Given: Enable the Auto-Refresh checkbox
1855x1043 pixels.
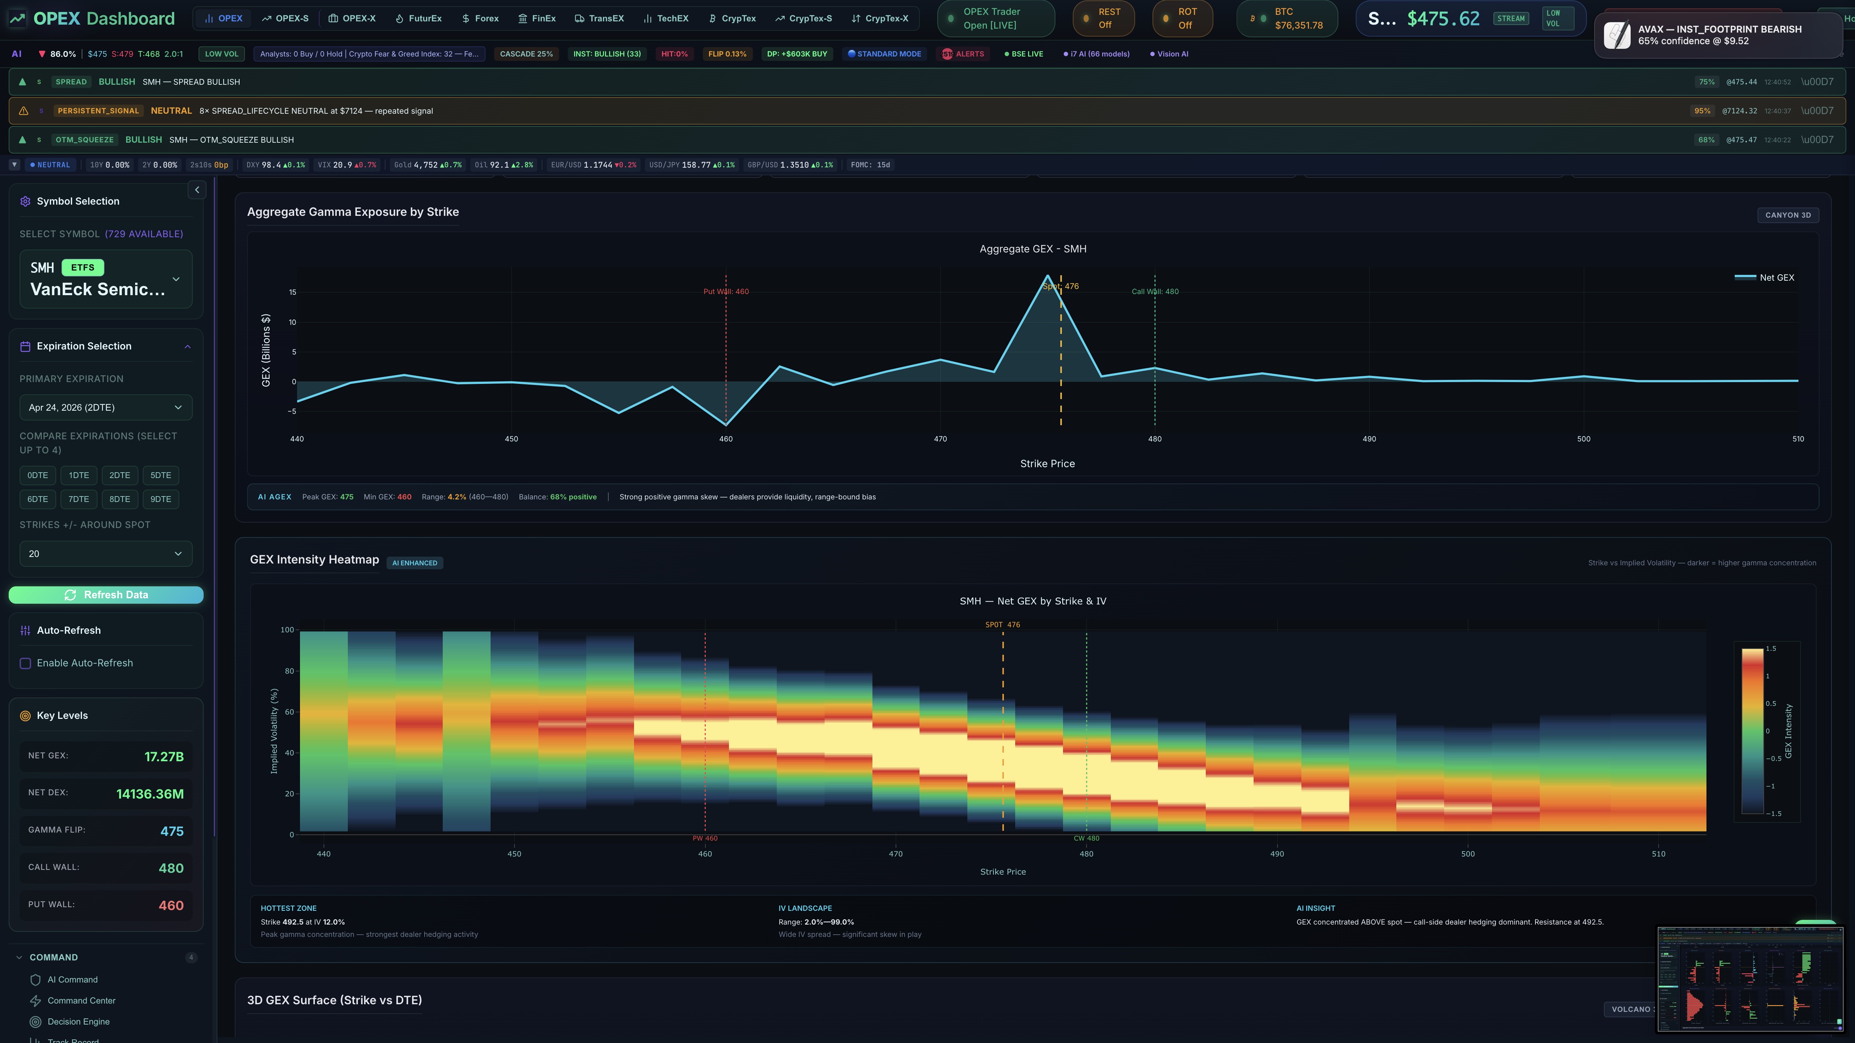Looking at the screenshot, I should point(25,664).
